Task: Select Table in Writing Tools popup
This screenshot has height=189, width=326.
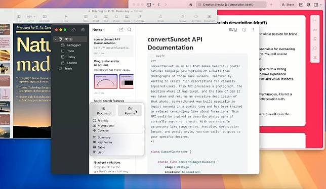Action: coord(99,147)
